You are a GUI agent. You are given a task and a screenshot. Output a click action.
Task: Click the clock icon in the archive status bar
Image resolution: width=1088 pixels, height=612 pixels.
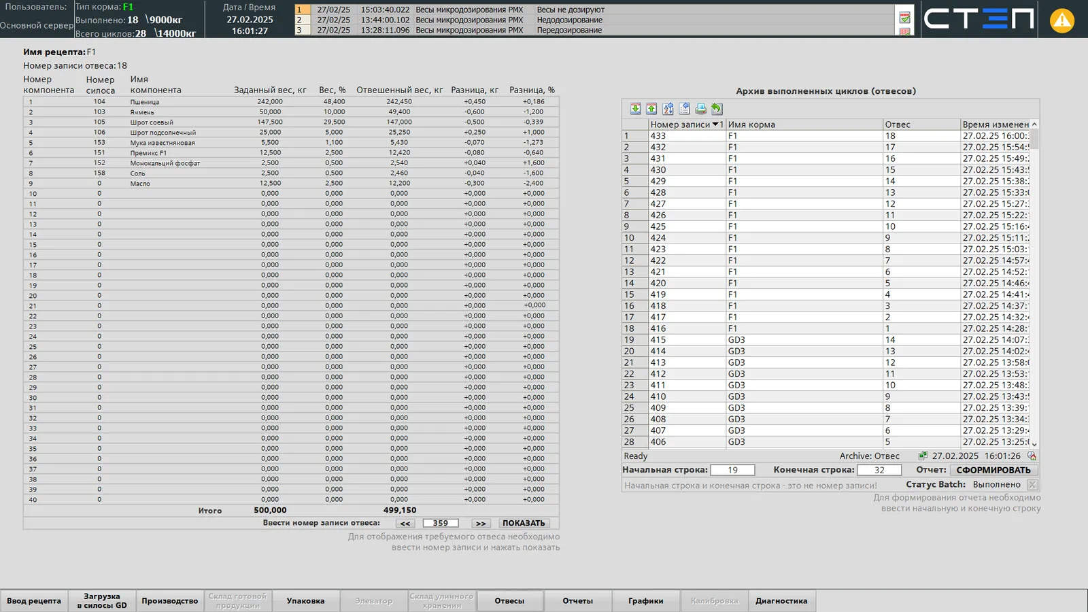(x=1032, y=456)
